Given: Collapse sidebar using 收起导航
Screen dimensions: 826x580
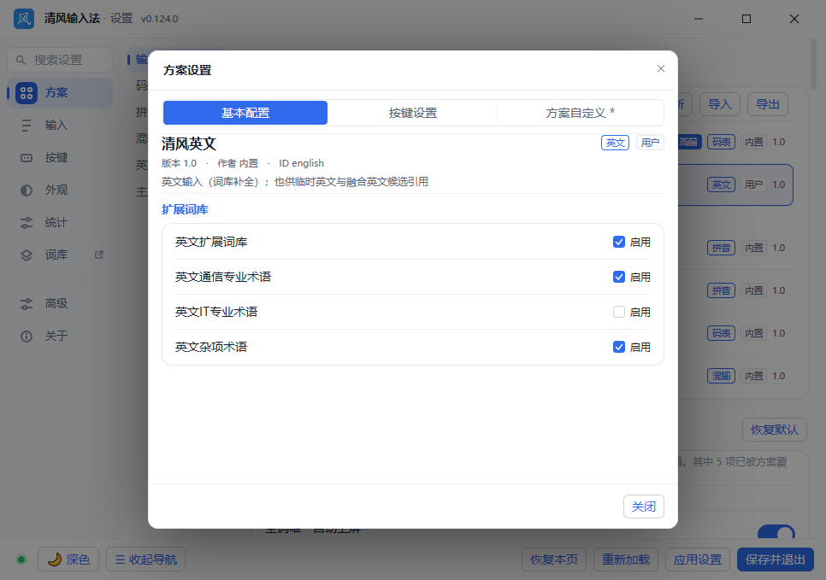Looking at the screenshot, I should (x=146, y=559).
